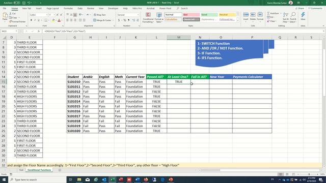
Task: Click the Undo arrow
Action: 29,3
